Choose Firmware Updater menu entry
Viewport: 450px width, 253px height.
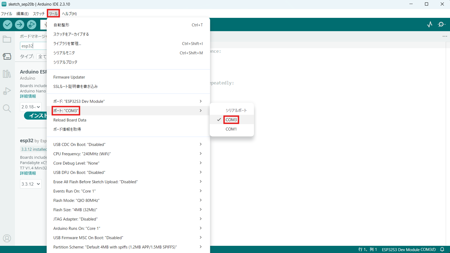128,77
